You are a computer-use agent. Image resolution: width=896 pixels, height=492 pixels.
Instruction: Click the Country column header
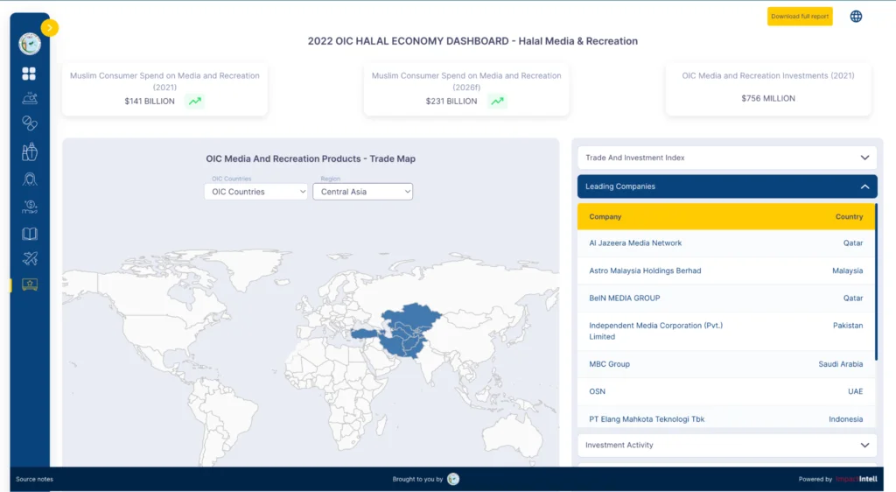[849, 217]
